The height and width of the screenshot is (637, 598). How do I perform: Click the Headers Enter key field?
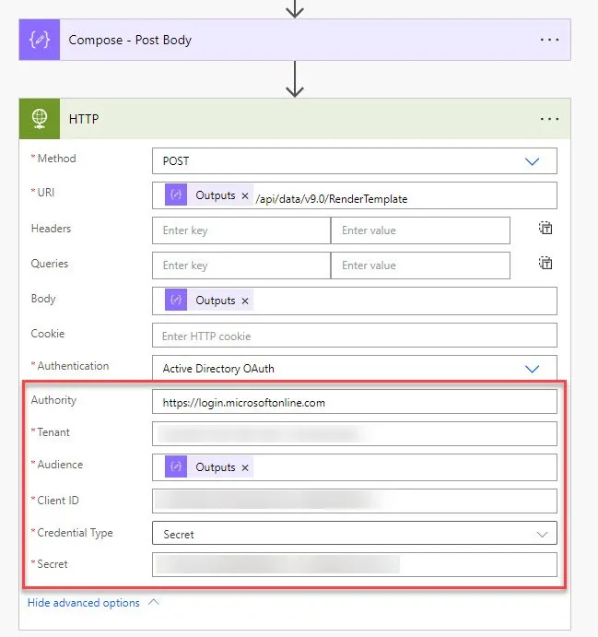(241, 230)
